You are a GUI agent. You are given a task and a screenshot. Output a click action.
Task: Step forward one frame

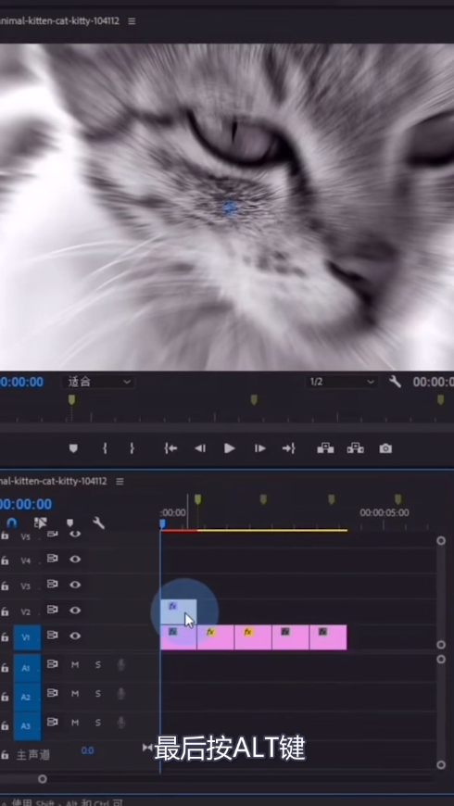point(260,448)
